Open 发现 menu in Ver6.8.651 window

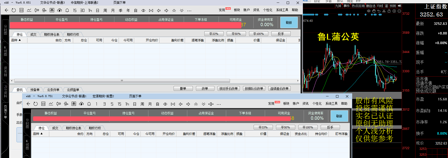tap(222, 10)
